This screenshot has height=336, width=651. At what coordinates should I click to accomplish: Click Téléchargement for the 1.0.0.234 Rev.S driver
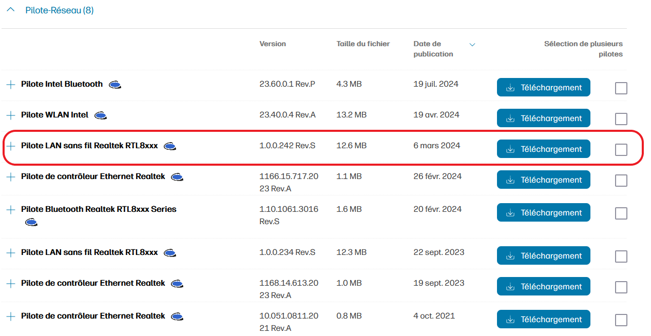(544, 255)
